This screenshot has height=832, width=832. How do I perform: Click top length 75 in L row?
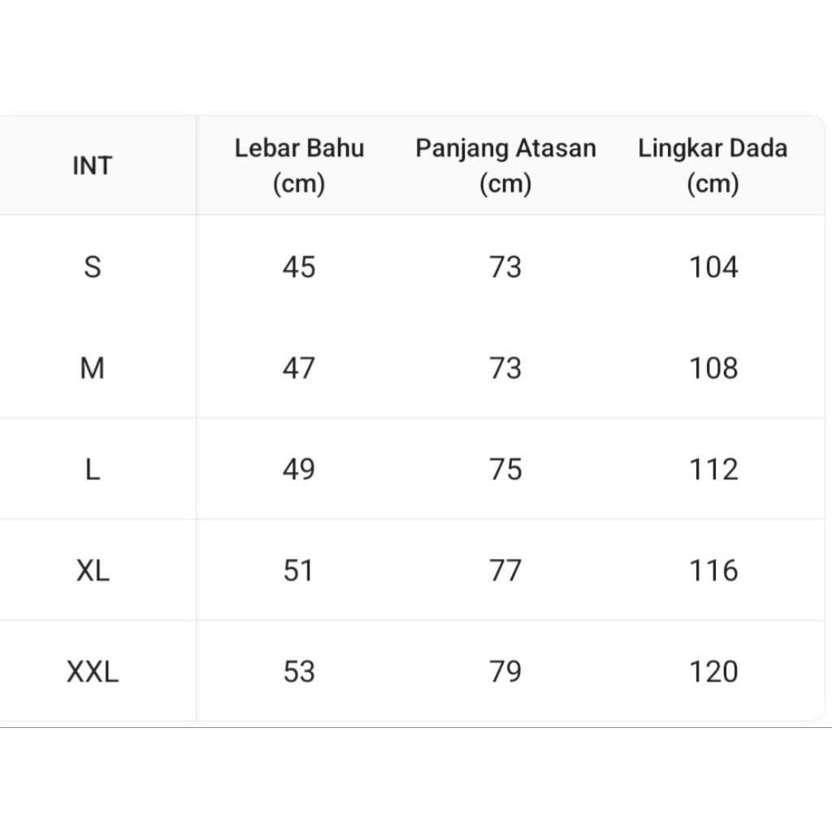pyautogui.click(x=505, y=470)
